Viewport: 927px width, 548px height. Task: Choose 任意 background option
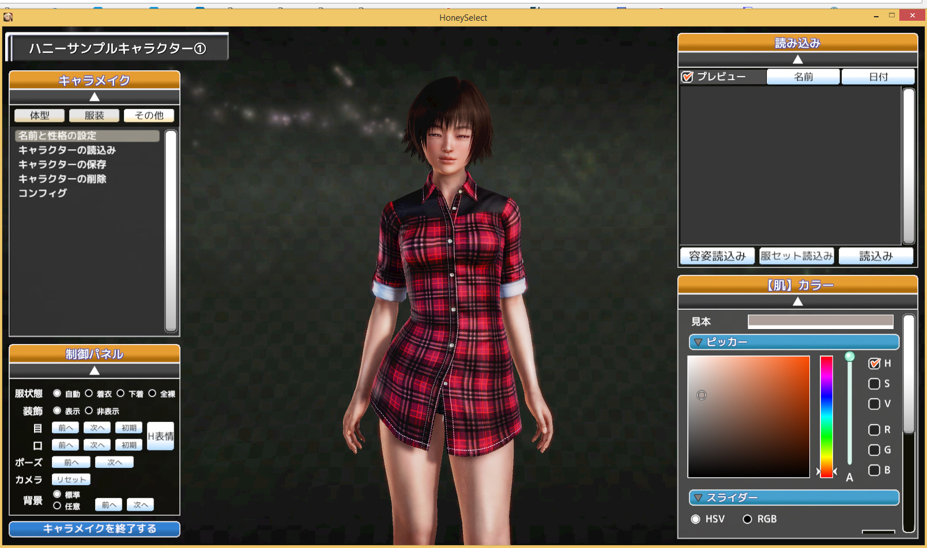tap(57, 506)
